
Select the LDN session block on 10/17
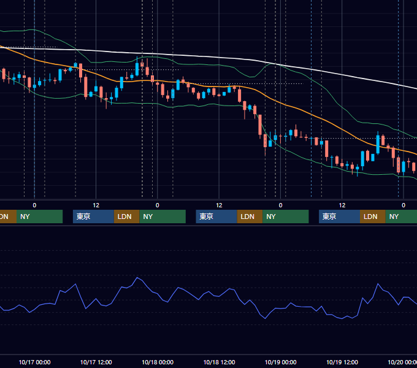click(126, 217)
